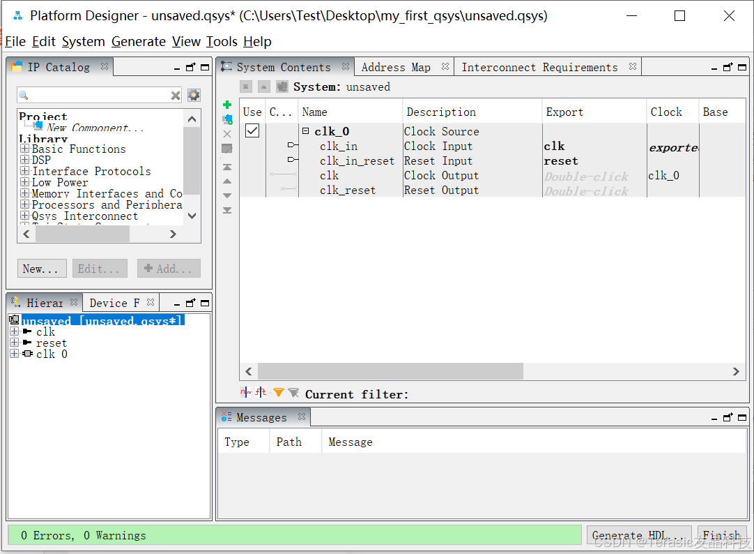
Task: Click the move up triangle icon
Action: pos(227,181)
